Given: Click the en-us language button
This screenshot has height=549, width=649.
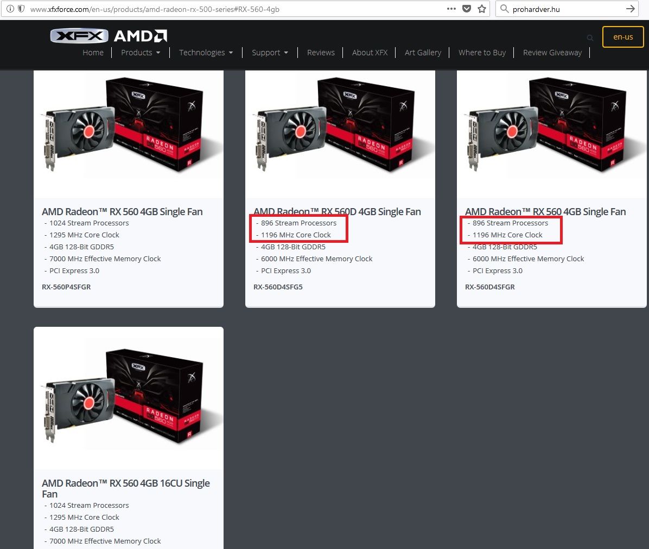Looking at the screenshot, I should (x=623, y=37).
